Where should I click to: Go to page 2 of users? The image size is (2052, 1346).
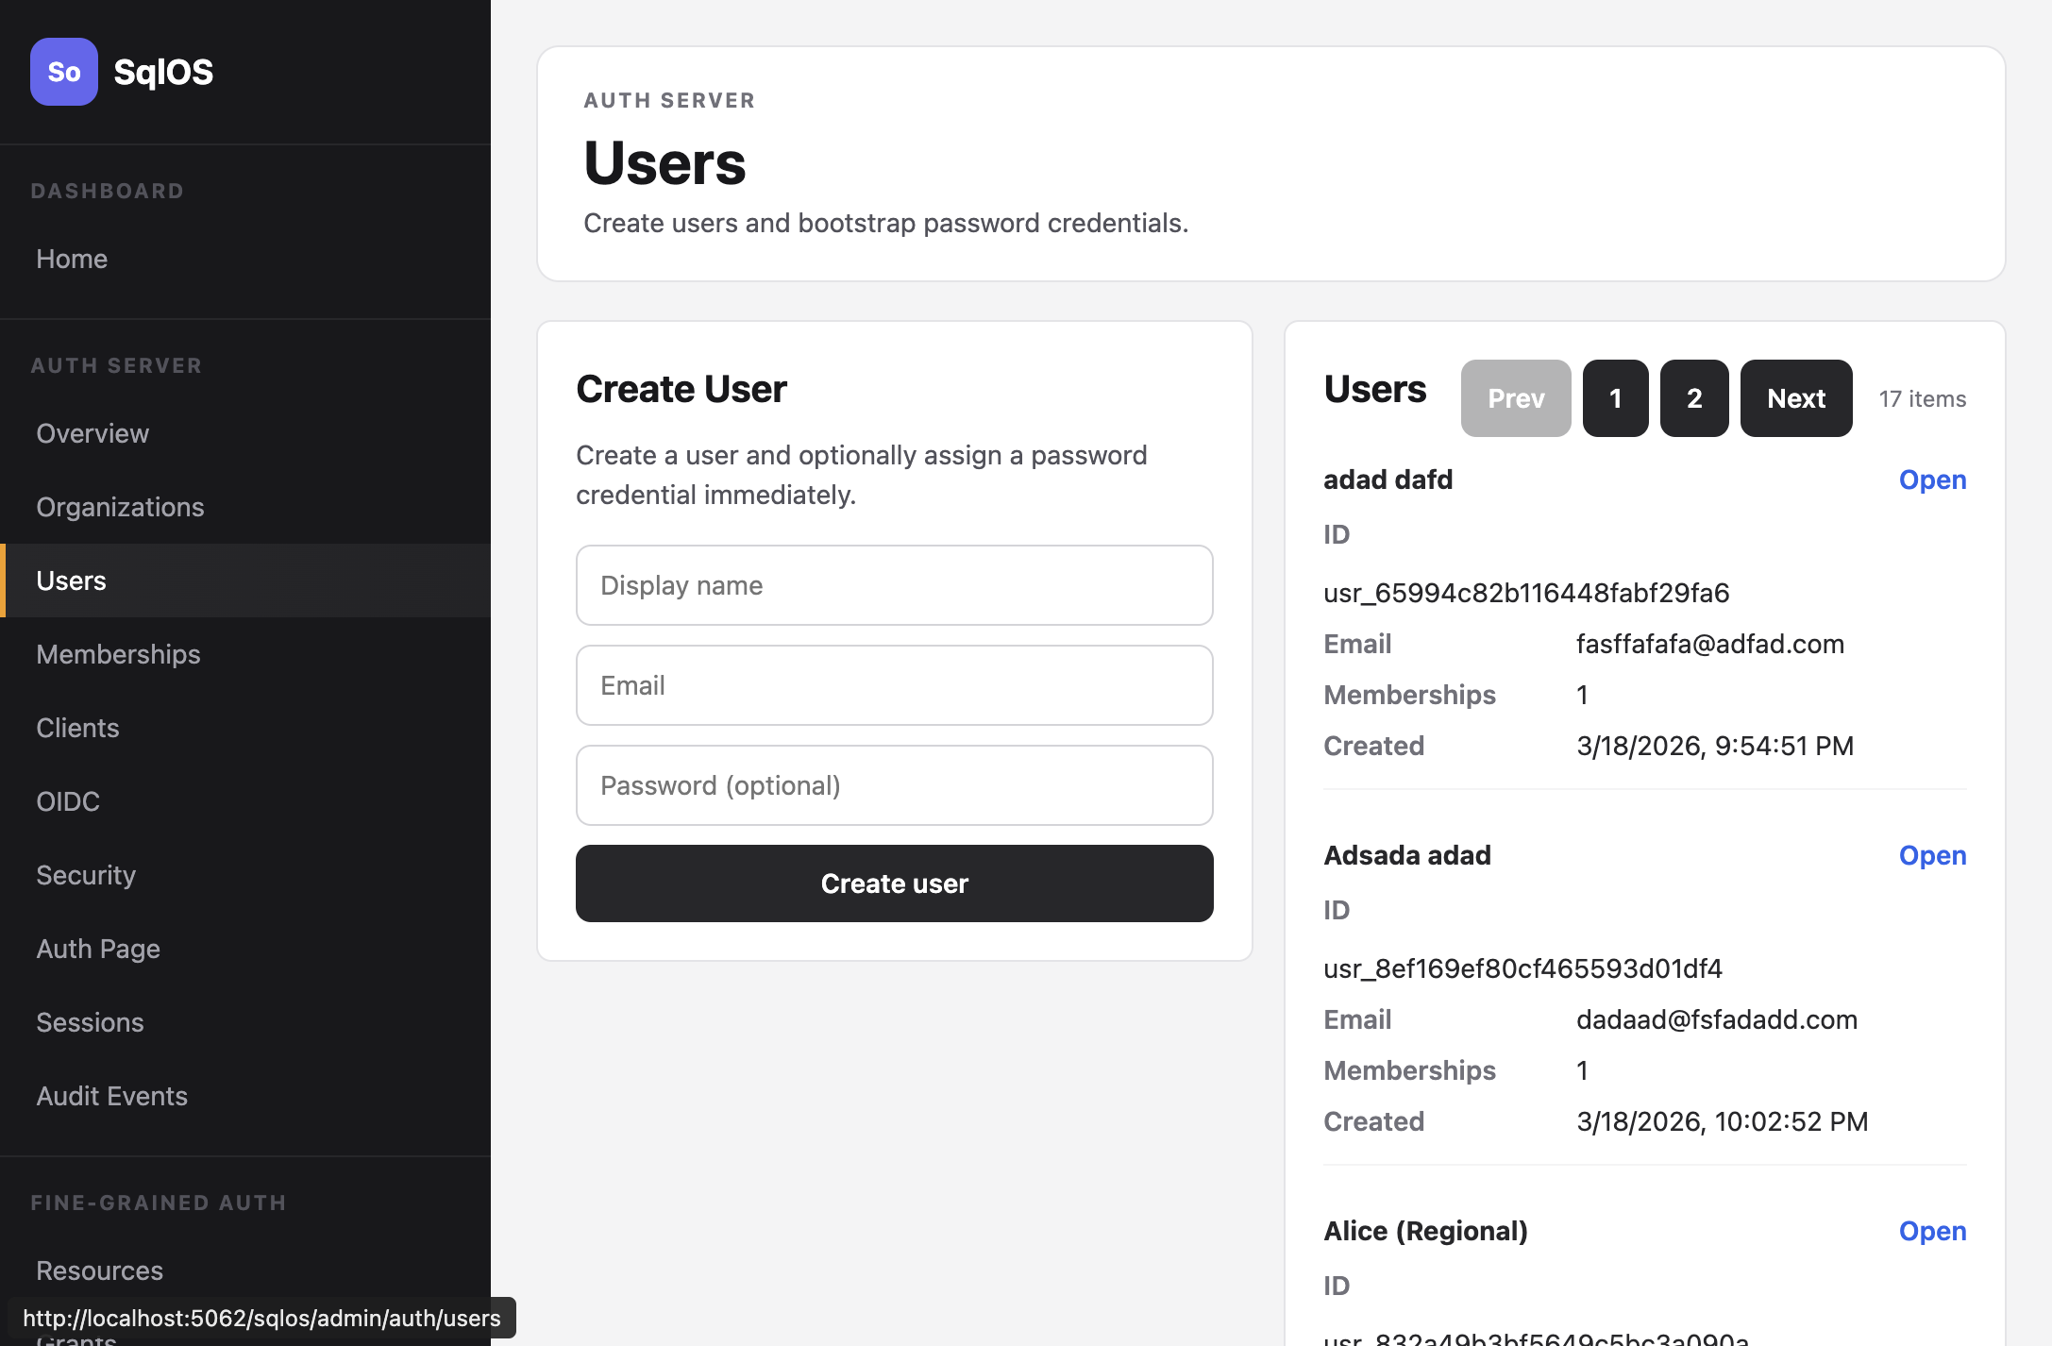[x=1693, y=398]
